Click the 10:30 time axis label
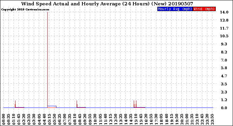This screenshot has height=126, width=233. click(x=95, y=119)
